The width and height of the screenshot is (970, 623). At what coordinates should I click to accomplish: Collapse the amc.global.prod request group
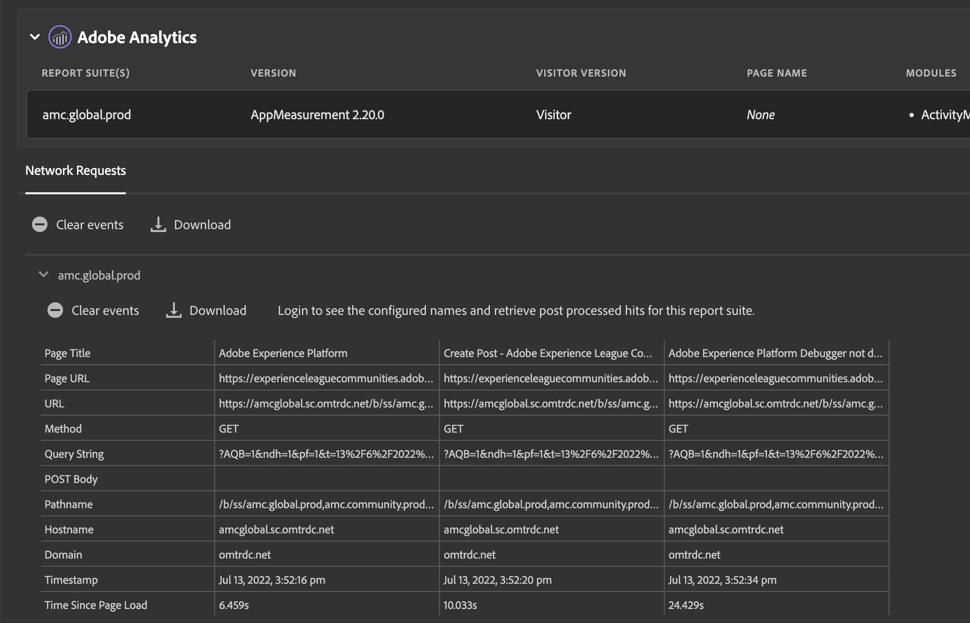(44, 275)
